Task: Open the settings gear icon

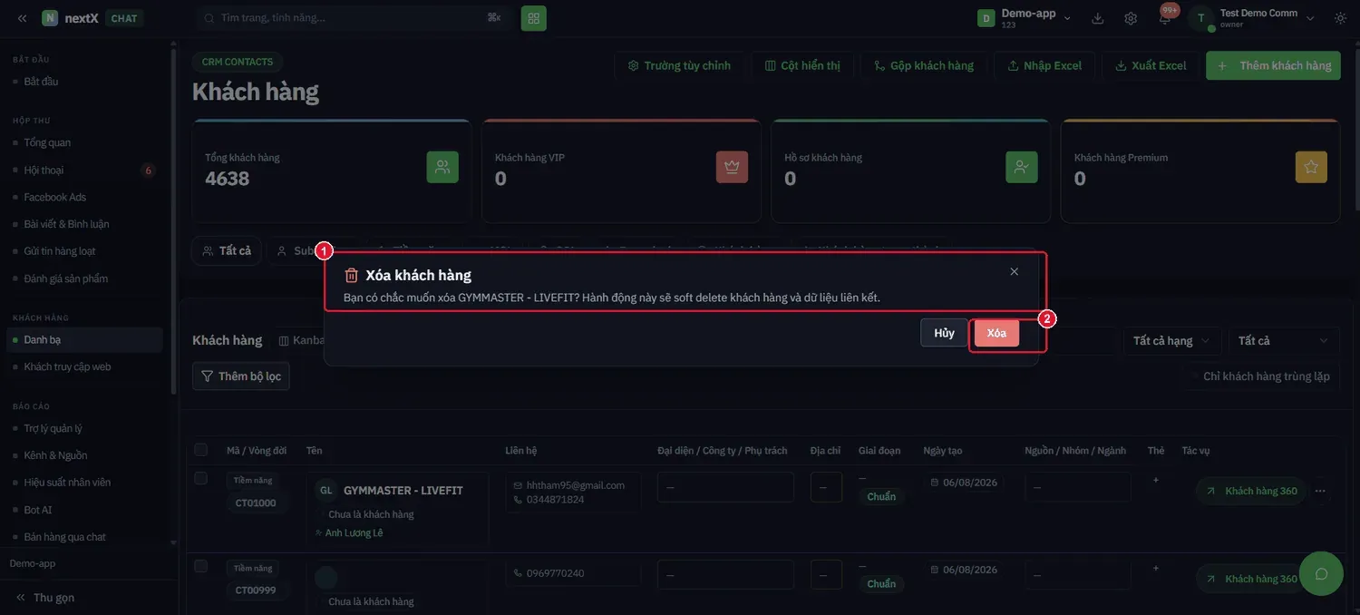Action: point(1131,18)
